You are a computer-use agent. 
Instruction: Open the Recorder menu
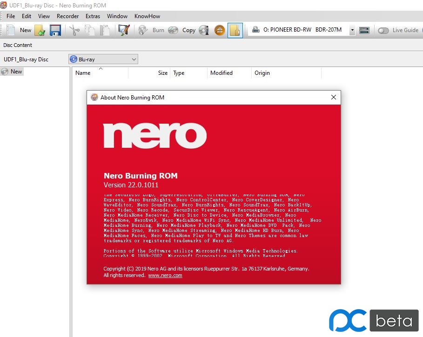67,16
